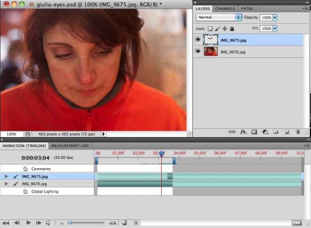Switch to the Layers tab
The height and width of the screenshot is (228, 311).
[x=203, y=9]
